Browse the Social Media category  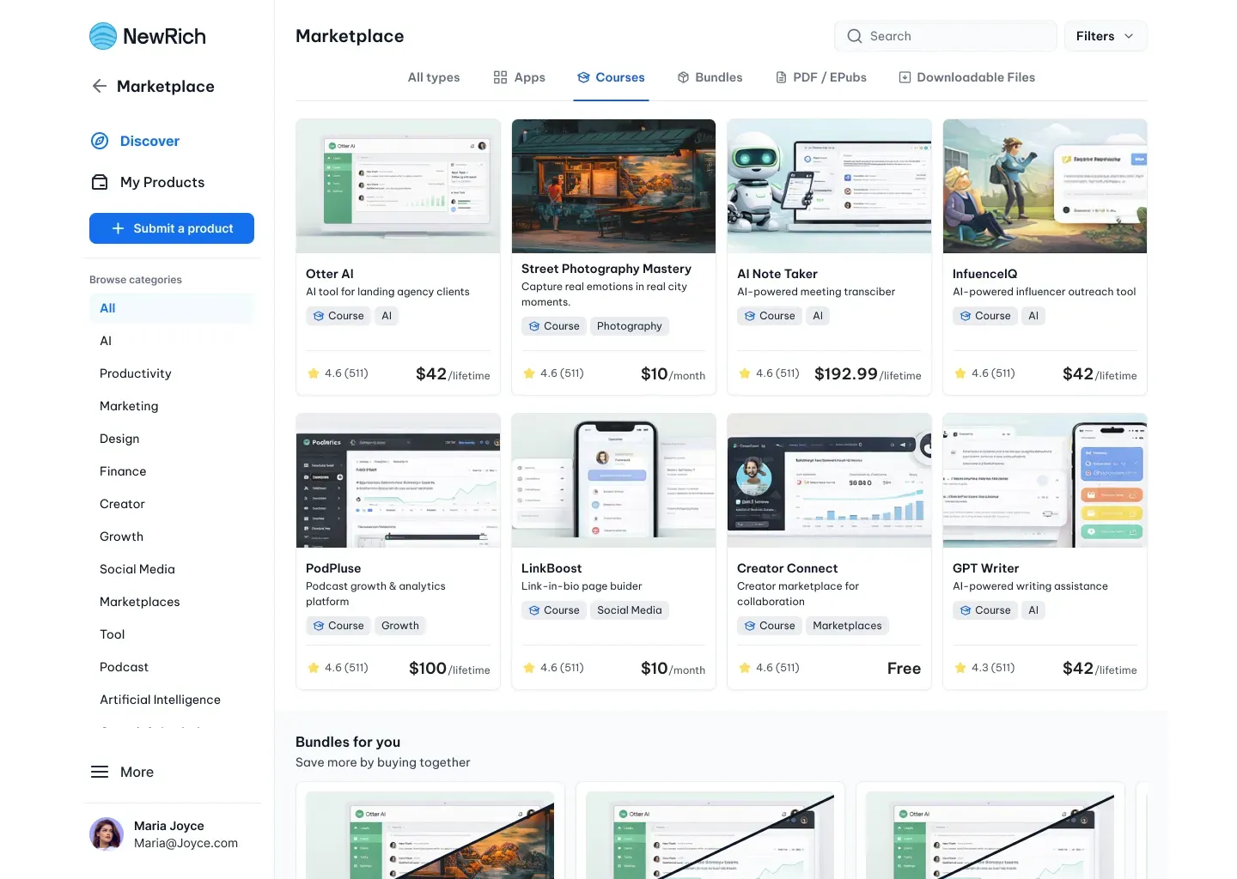tap(137, 569)
